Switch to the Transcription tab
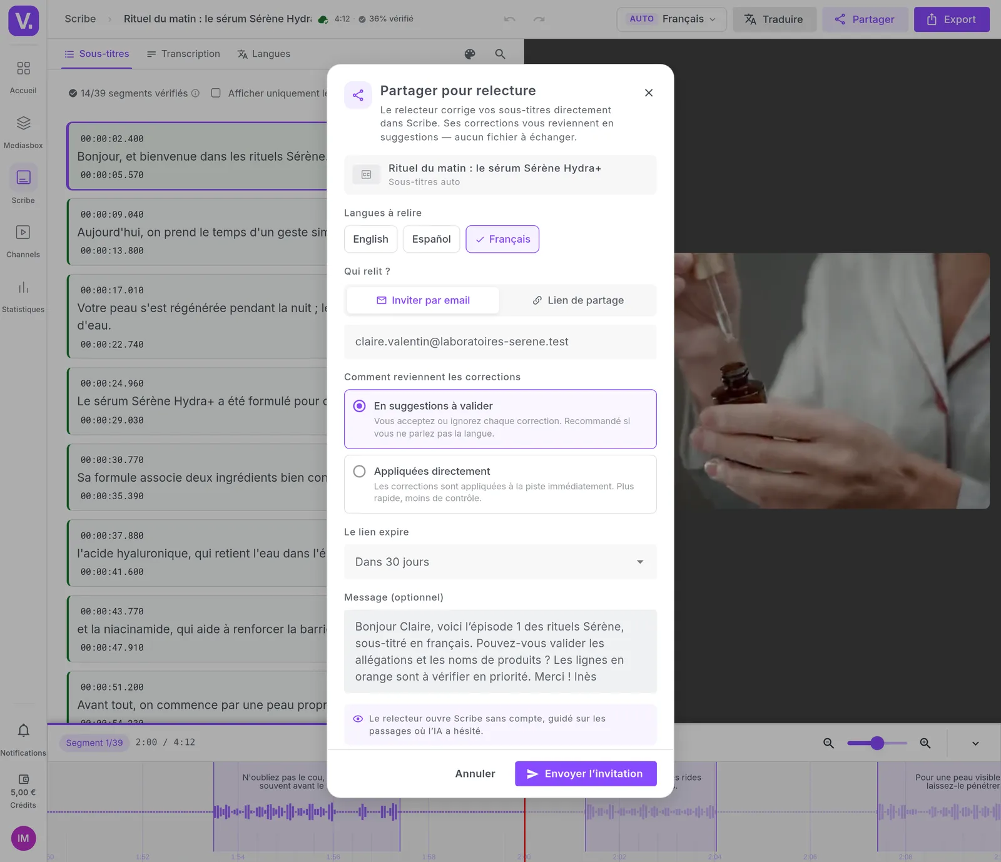1001x862 pixels. coord(183,54)
